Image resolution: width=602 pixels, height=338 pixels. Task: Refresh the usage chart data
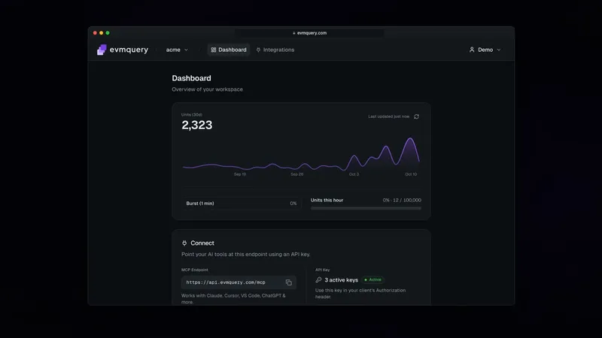(x=417, y=116)
